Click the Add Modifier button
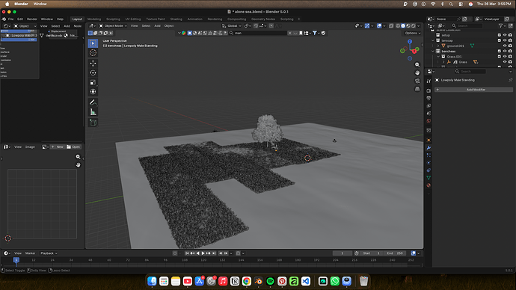 (x=474, y=90)
